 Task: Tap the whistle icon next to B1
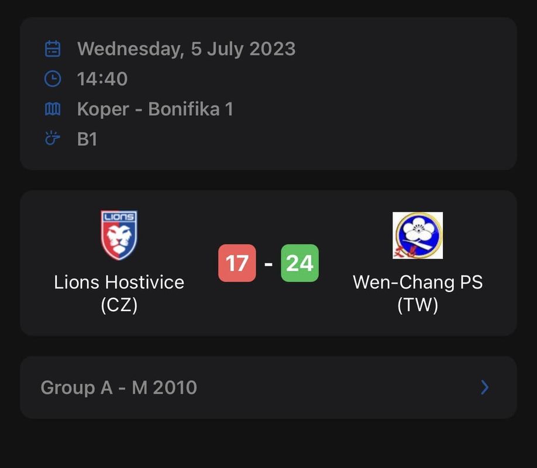click(x=53, y=138)
